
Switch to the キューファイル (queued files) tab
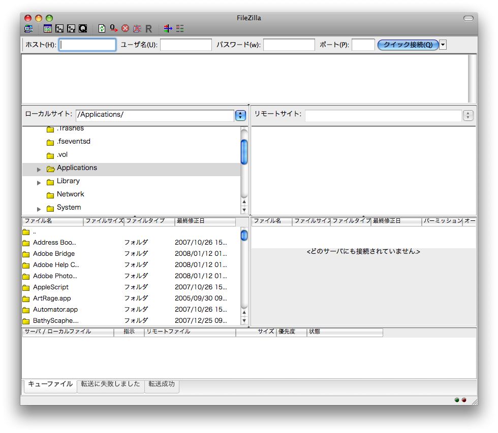[50, 385]
